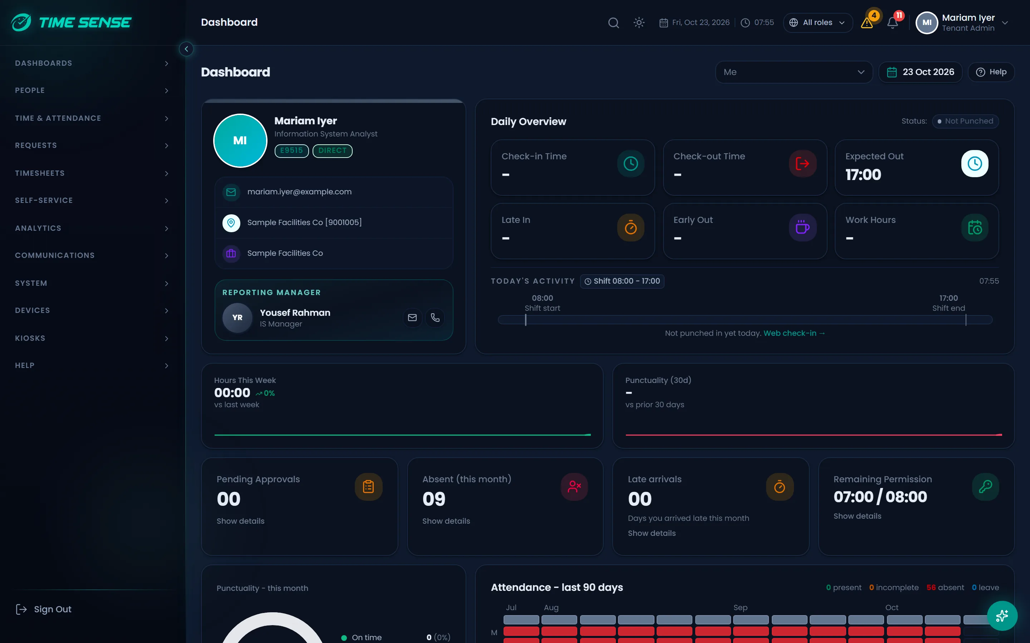Click the Check-out Time exit icon
Image resolution: width=1030 pixels, height=643 pixels.
tap(802, 164)
